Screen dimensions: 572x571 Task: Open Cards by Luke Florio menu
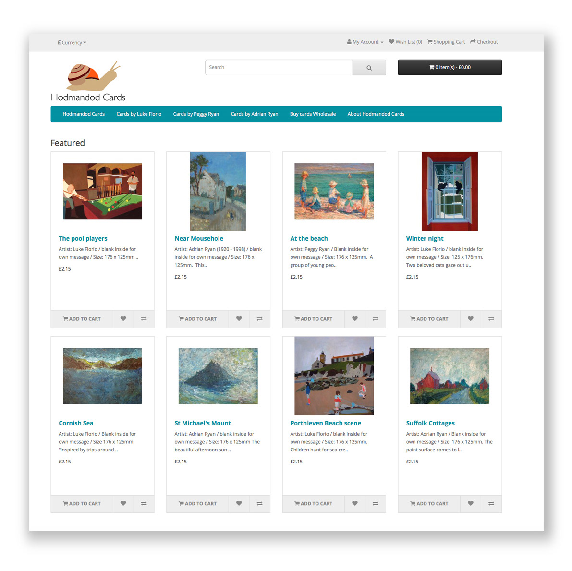pyautogui.click(x=139, y=114)
